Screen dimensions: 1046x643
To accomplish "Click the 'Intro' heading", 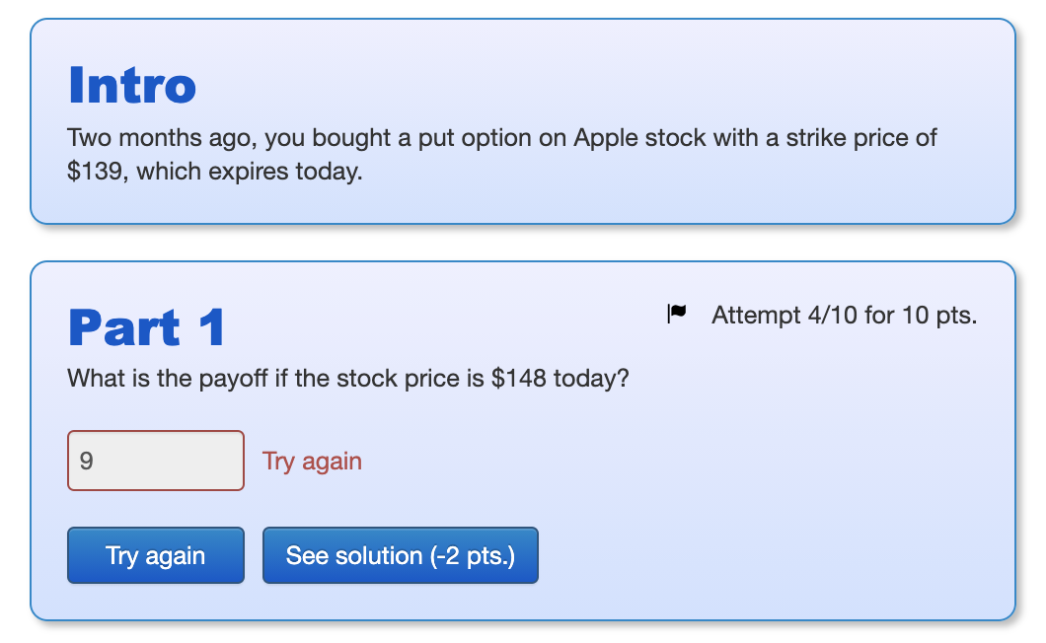I will tap(130, 86).
